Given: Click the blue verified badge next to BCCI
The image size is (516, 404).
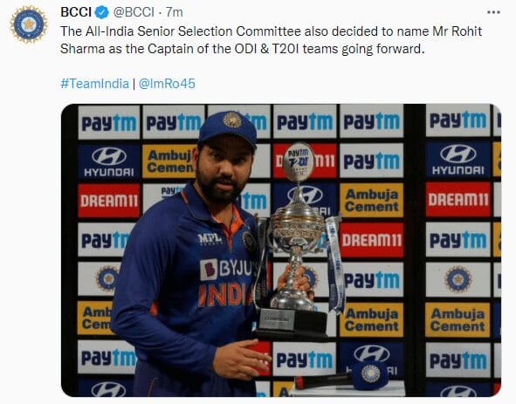Looking at the screenshot, I should click(102, 12).
